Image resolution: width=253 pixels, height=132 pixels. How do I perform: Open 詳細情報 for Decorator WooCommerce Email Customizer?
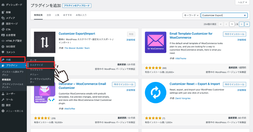[131, 90]
